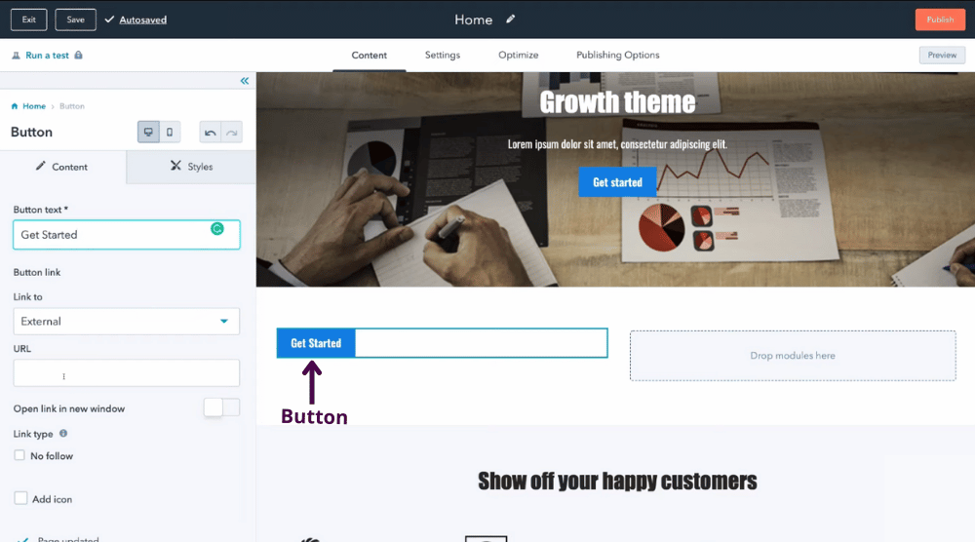Click the Grammarly icon in Button text field

tap(217, 229)
